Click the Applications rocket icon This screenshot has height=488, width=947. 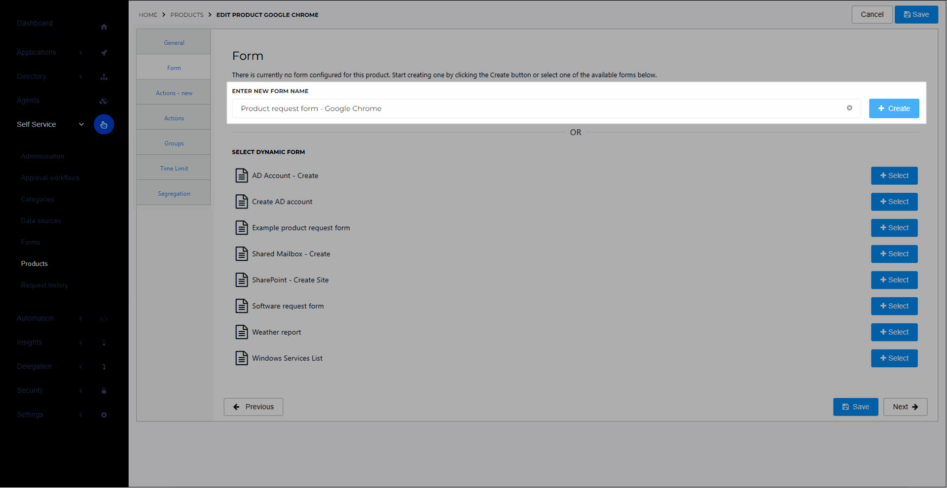[x=104, y=52]
